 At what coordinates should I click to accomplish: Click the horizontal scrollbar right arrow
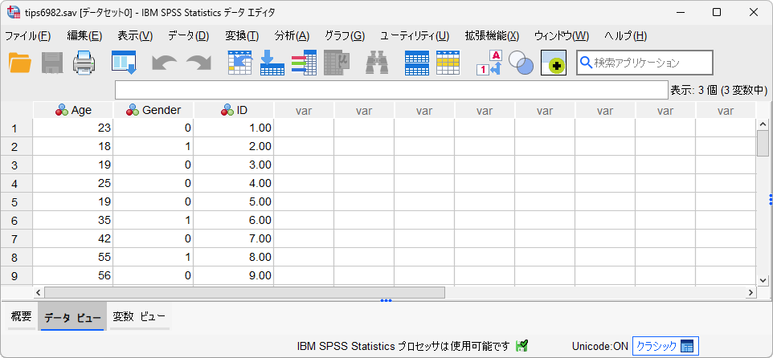click(x=750, y=293)
